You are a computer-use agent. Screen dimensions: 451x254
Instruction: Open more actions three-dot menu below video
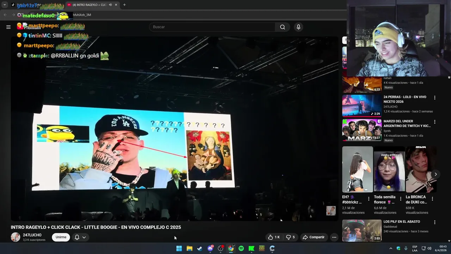pos(334,237)
